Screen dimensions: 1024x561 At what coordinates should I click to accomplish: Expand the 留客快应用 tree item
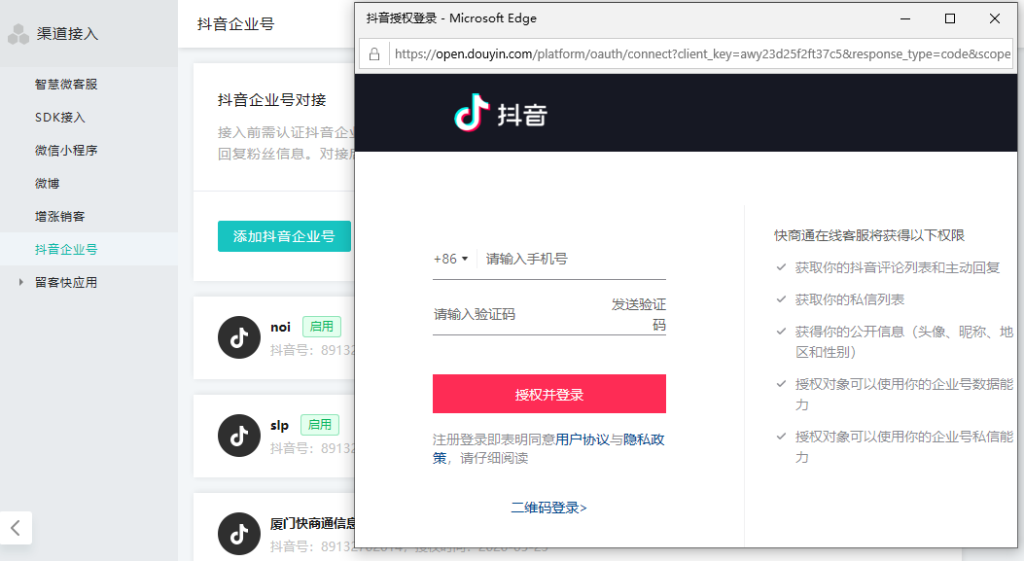(x=21, y=283)
